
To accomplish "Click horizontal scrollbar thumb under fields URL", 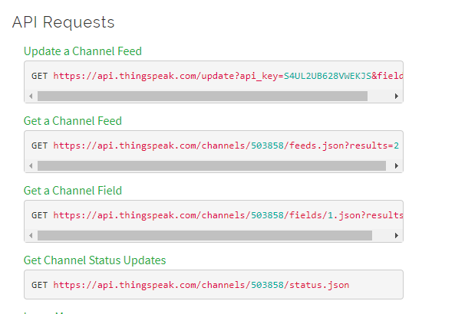I will [x=205, y=236].
